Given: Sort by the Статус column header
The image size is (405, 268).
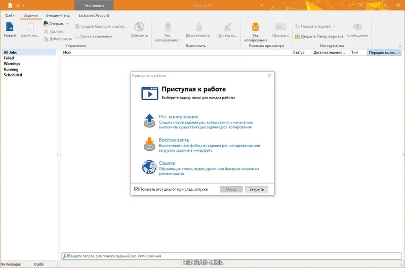Looking at the screenshot, I should tap(301, 53).
